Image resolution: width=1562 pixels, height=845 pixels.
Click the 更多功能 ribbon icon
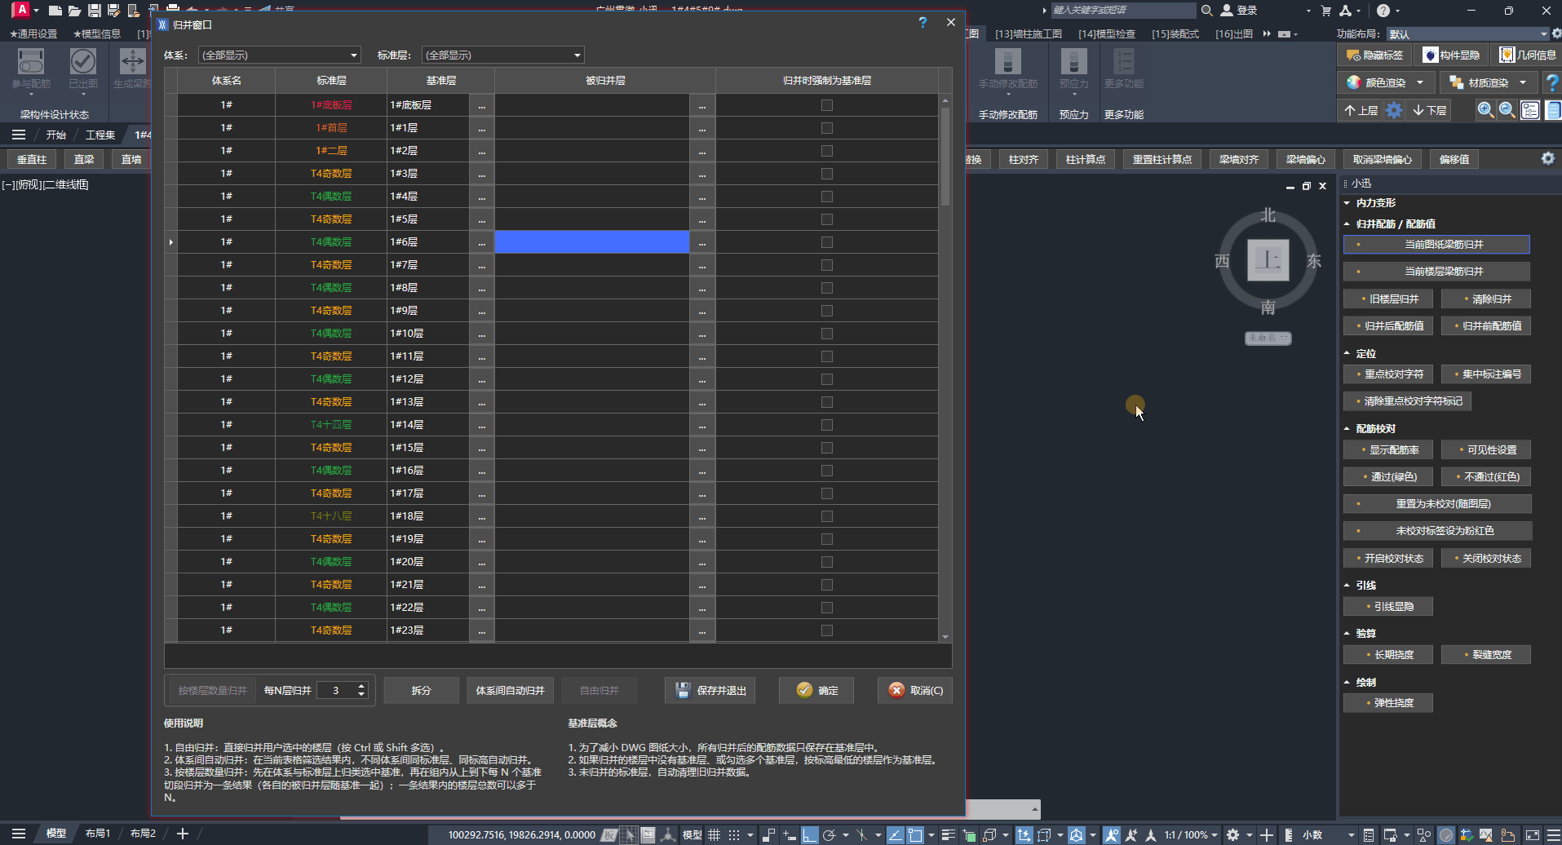coord(1123,61)
